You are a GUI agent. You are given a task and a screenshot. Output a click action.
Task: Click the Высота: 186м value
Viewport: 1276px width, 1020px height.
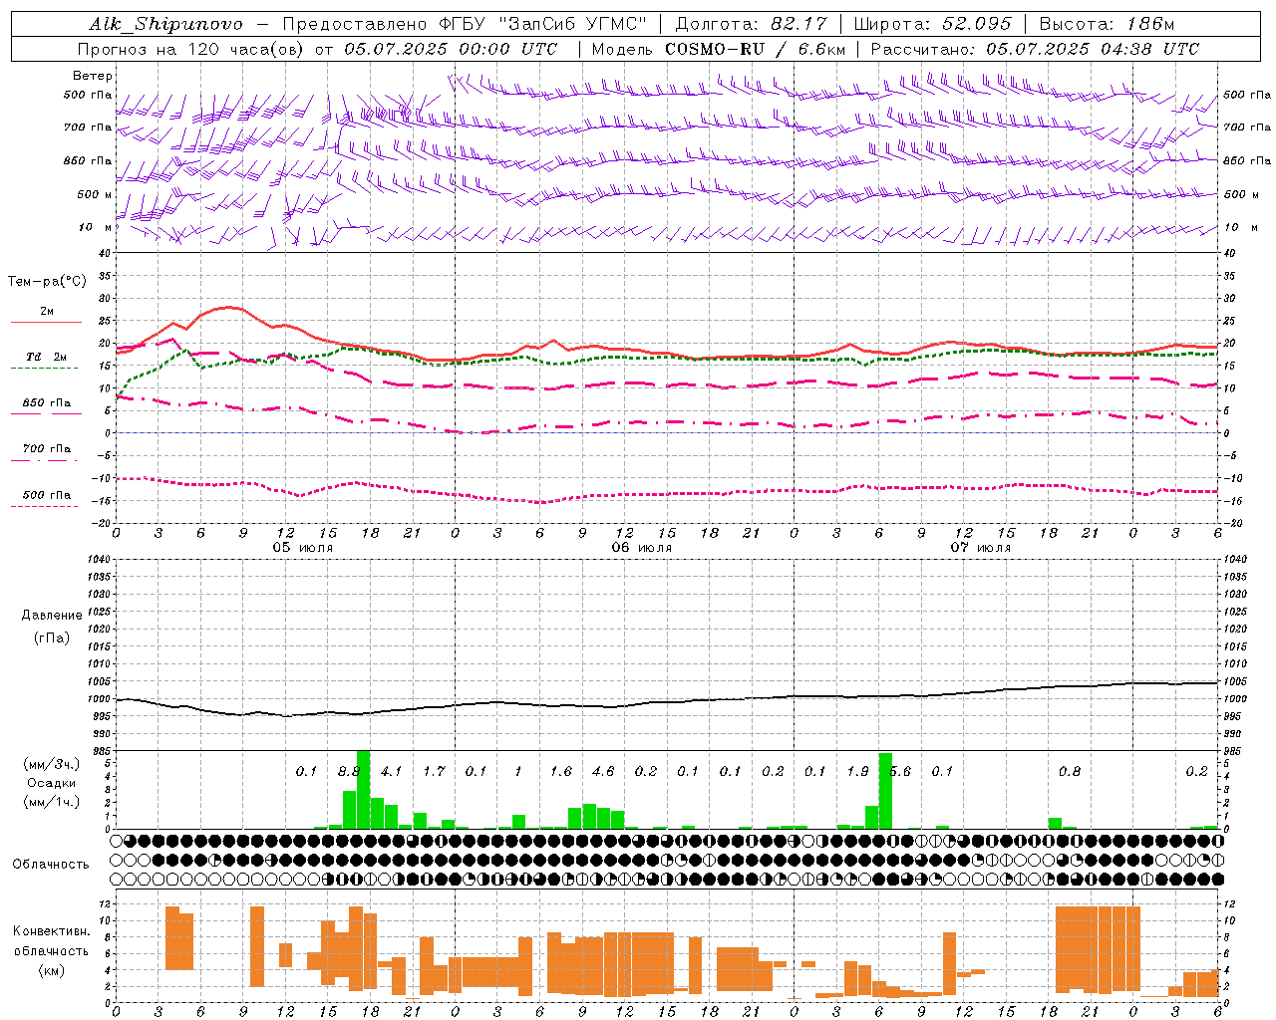(1107, 24)
